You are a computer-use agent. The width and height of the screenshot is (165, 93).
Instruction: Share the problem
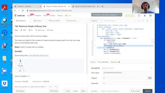(x=50, y=30)
